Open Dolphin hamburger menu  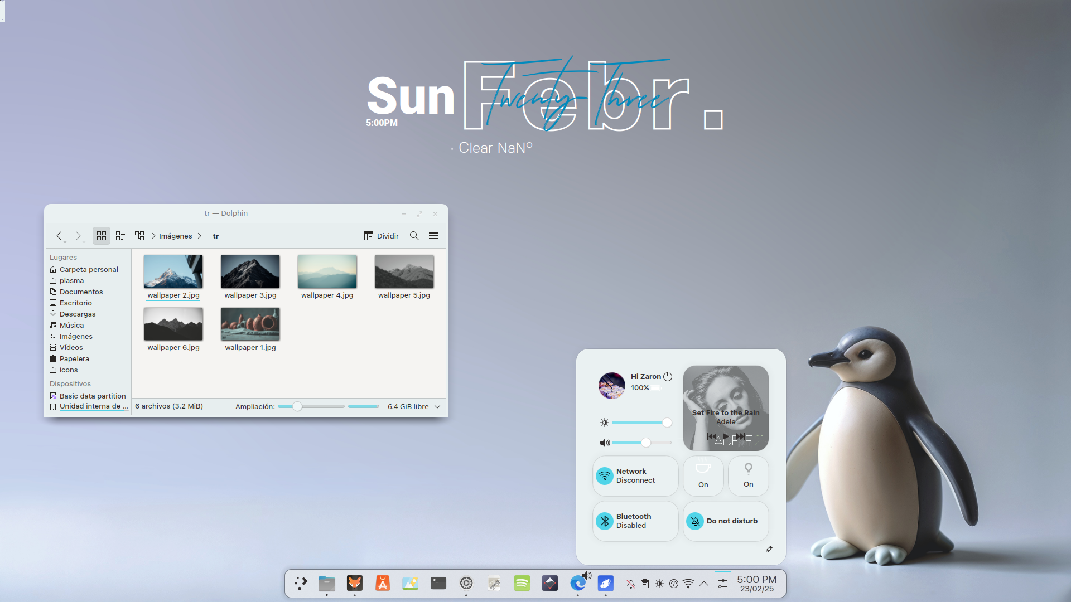(433, 236)
